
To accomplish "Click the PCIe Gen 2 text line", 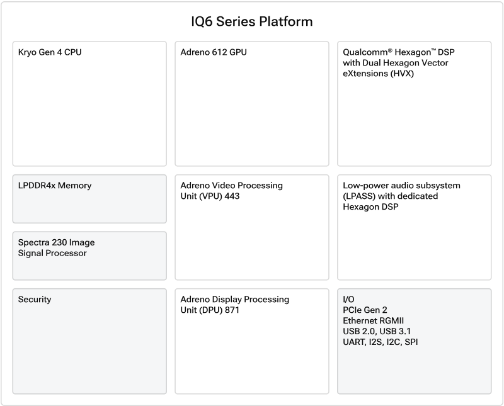I will [365, 310].
